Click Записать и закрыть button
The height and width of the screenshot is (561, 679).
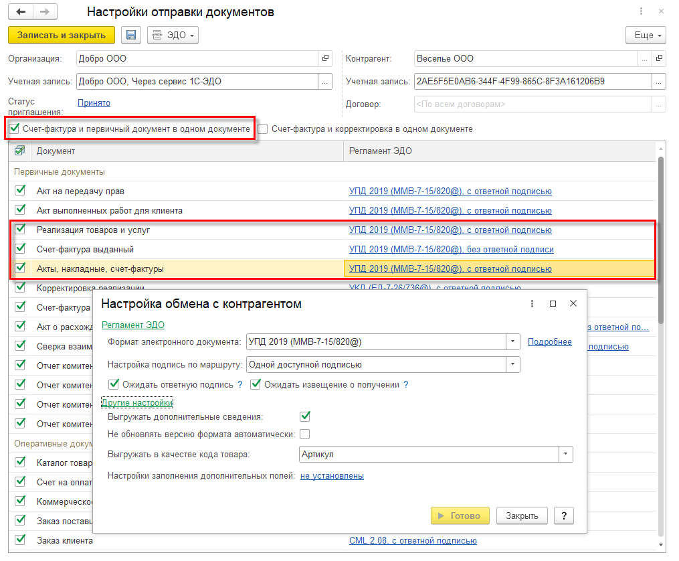[62, 35]
